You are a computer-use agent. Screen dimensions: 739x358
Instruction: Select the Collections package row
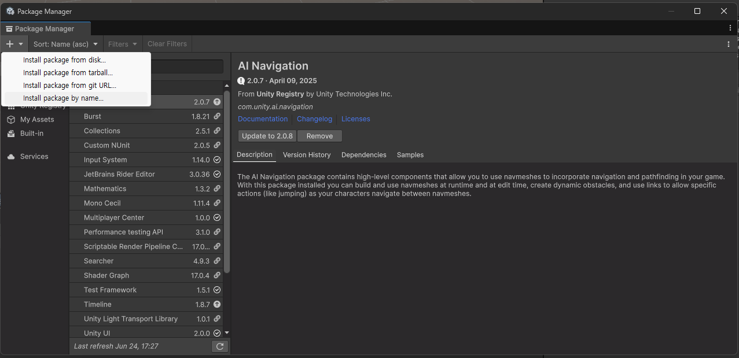(145, 131)
